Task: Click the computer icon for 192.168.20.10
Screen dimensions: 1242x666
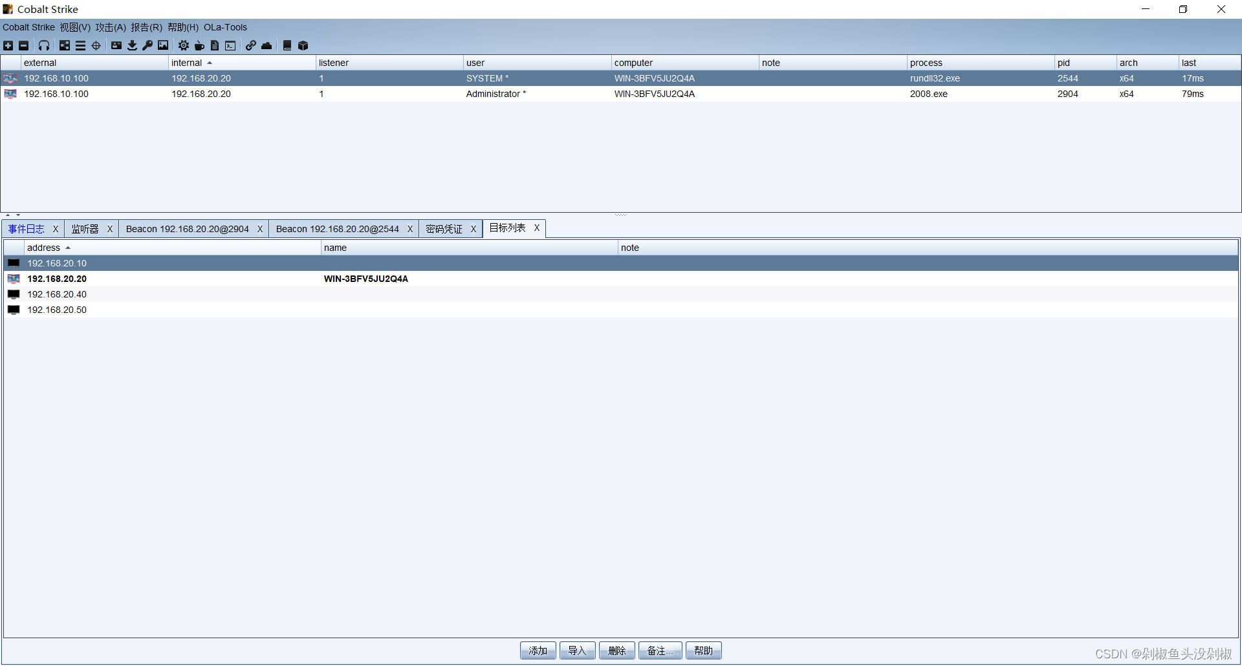Action: (14, 263)
